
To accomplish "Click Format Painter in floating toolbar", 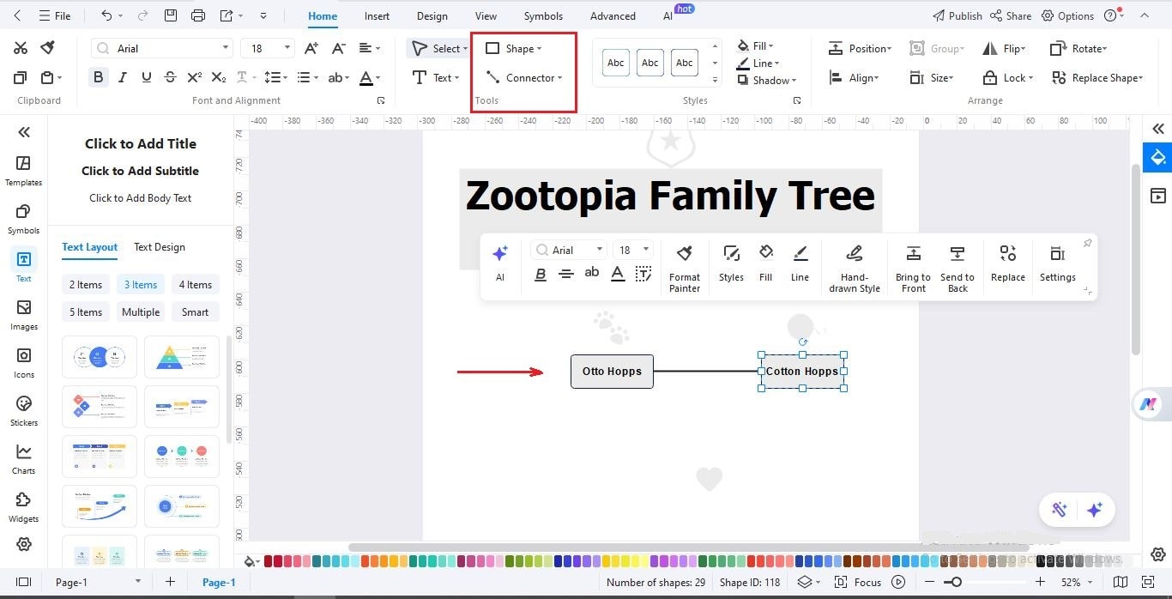I will 685,267.
